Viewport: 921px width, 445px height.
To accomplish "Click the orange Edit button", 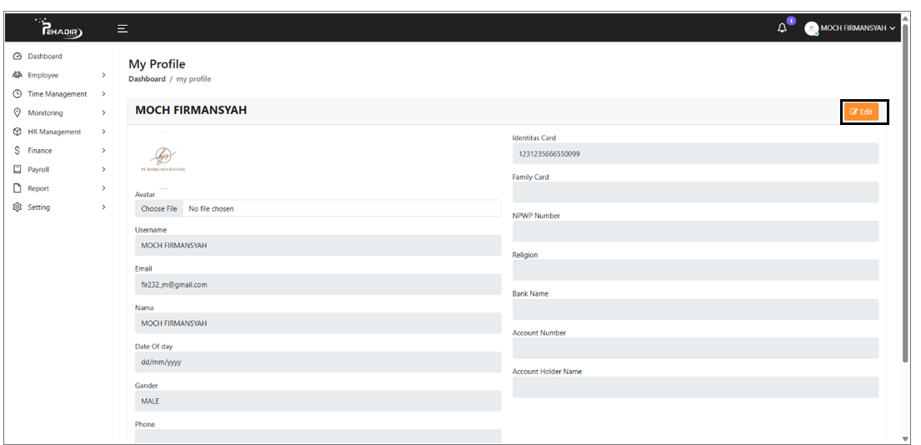I will point(861,112).
